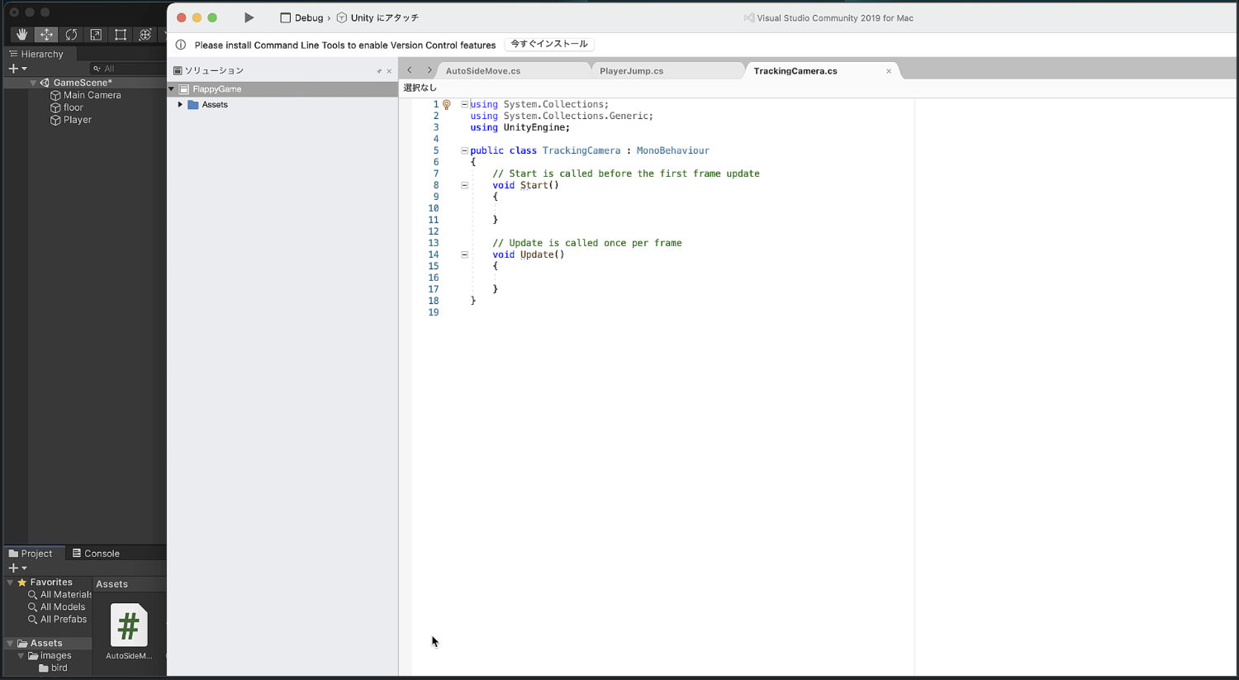Screen dimensions: 1239x680
Task: Collapse the TrackingCamera class fold on line 5
Action: (x=464, y=150)
